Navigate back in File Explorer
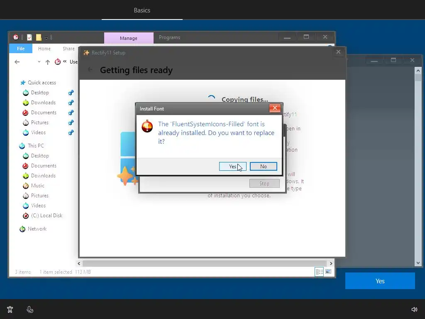 [x=17, y=62]
